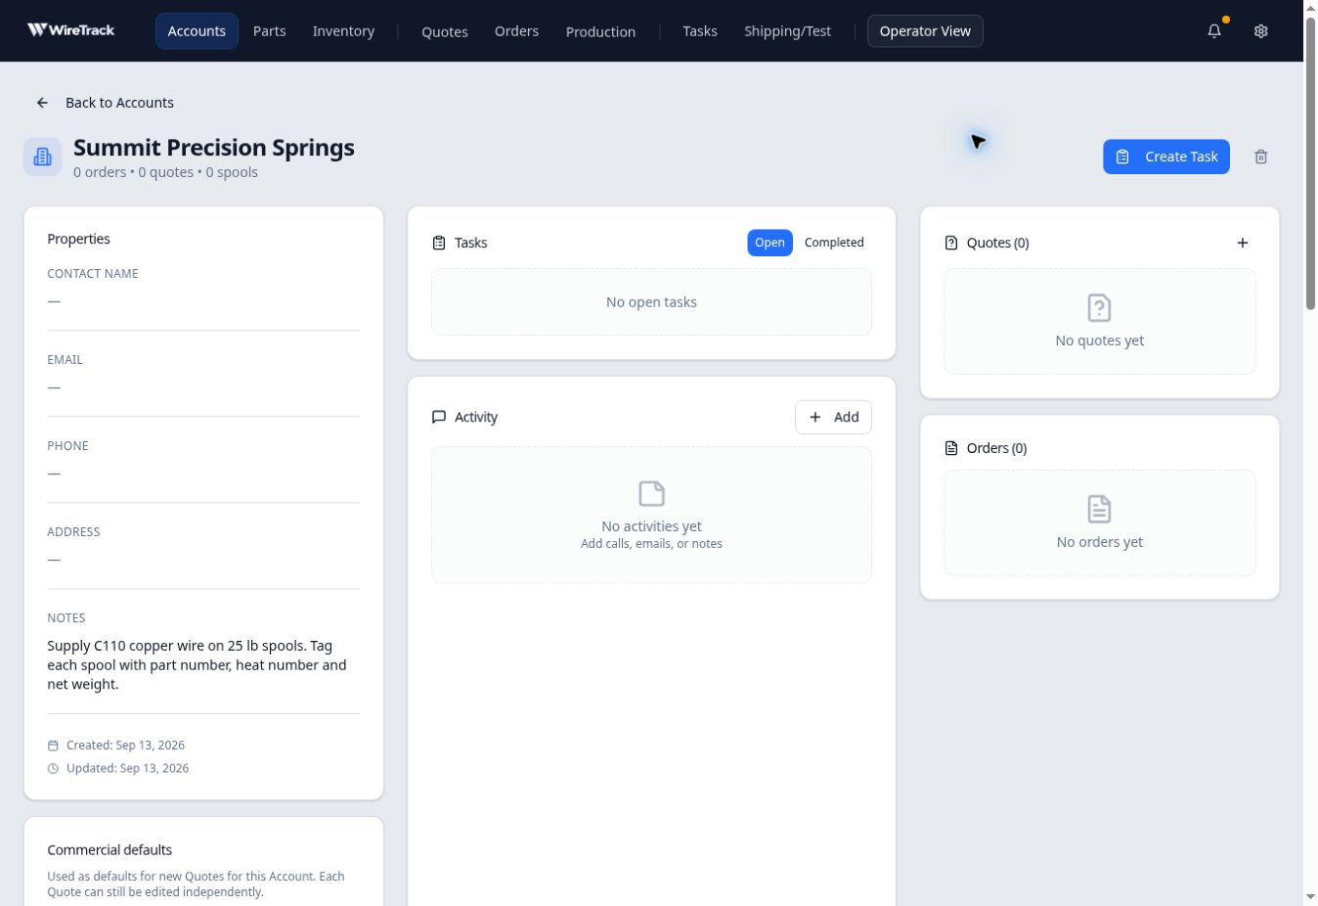Click the Create Task button

tap(1166, 157)
